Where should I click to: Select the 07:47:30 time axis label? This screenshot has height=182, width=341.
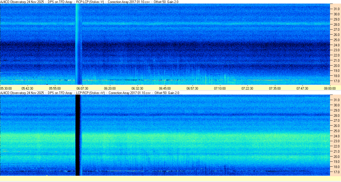tap(302, 89)
